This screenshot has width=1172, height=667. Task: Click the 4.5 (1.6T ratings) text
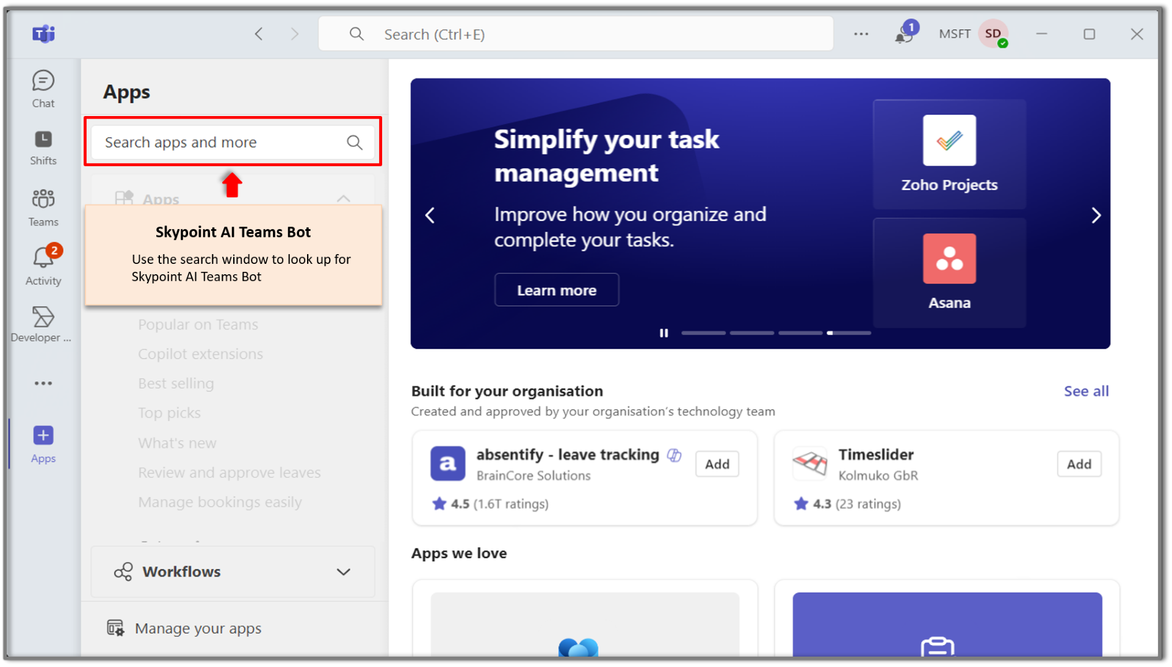(x=499, y=504)
